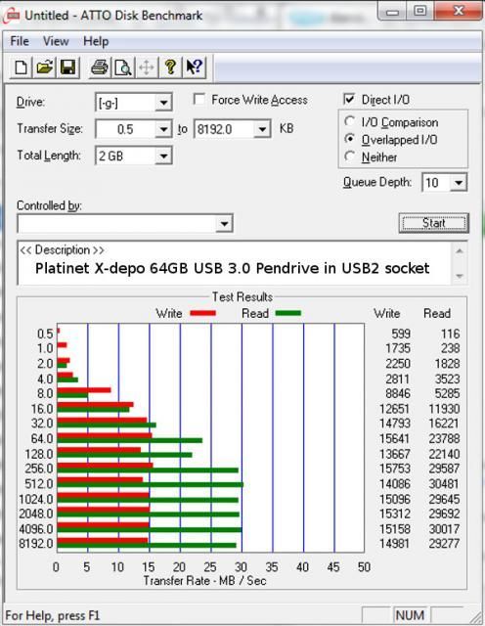Uncheck the Direct I/O checkbox
The image size is (485, 626).
click(x=349, y=99)
